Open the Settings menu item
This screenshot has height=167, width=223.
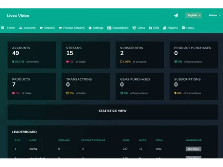[x=98, y=28]
